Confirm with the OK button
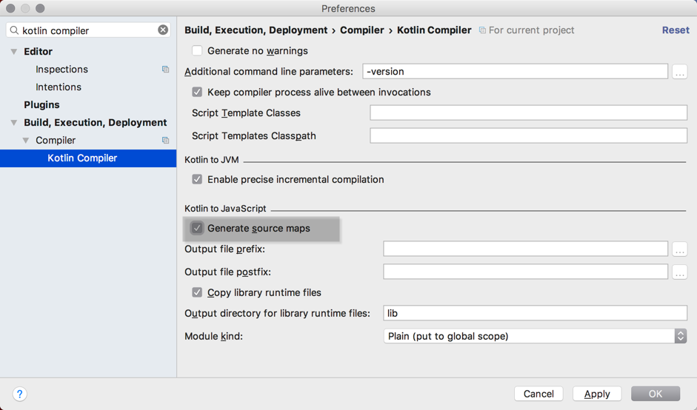The image size is (697, 410). (x=656, y=394)
